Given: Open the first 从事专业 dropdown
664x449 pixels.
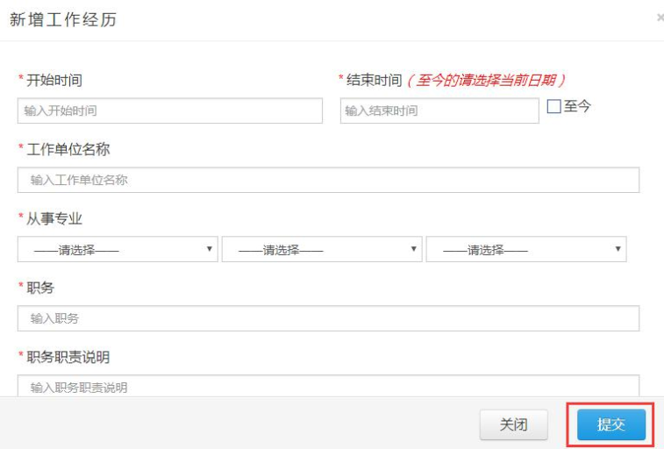Looking at the screenshot, I should (x=118, y=249).
